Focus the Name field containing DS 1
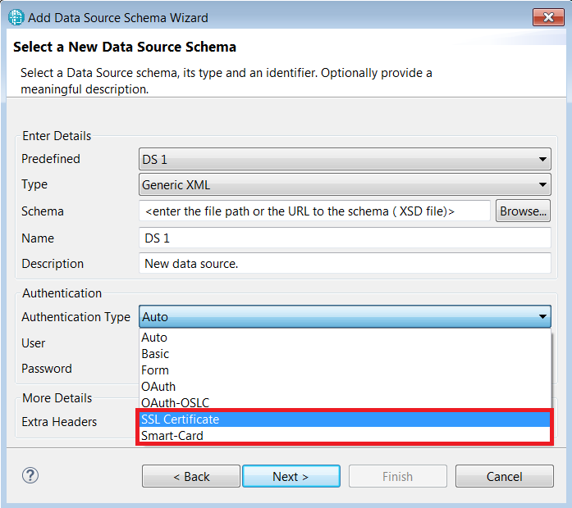 tap(345, 238)
